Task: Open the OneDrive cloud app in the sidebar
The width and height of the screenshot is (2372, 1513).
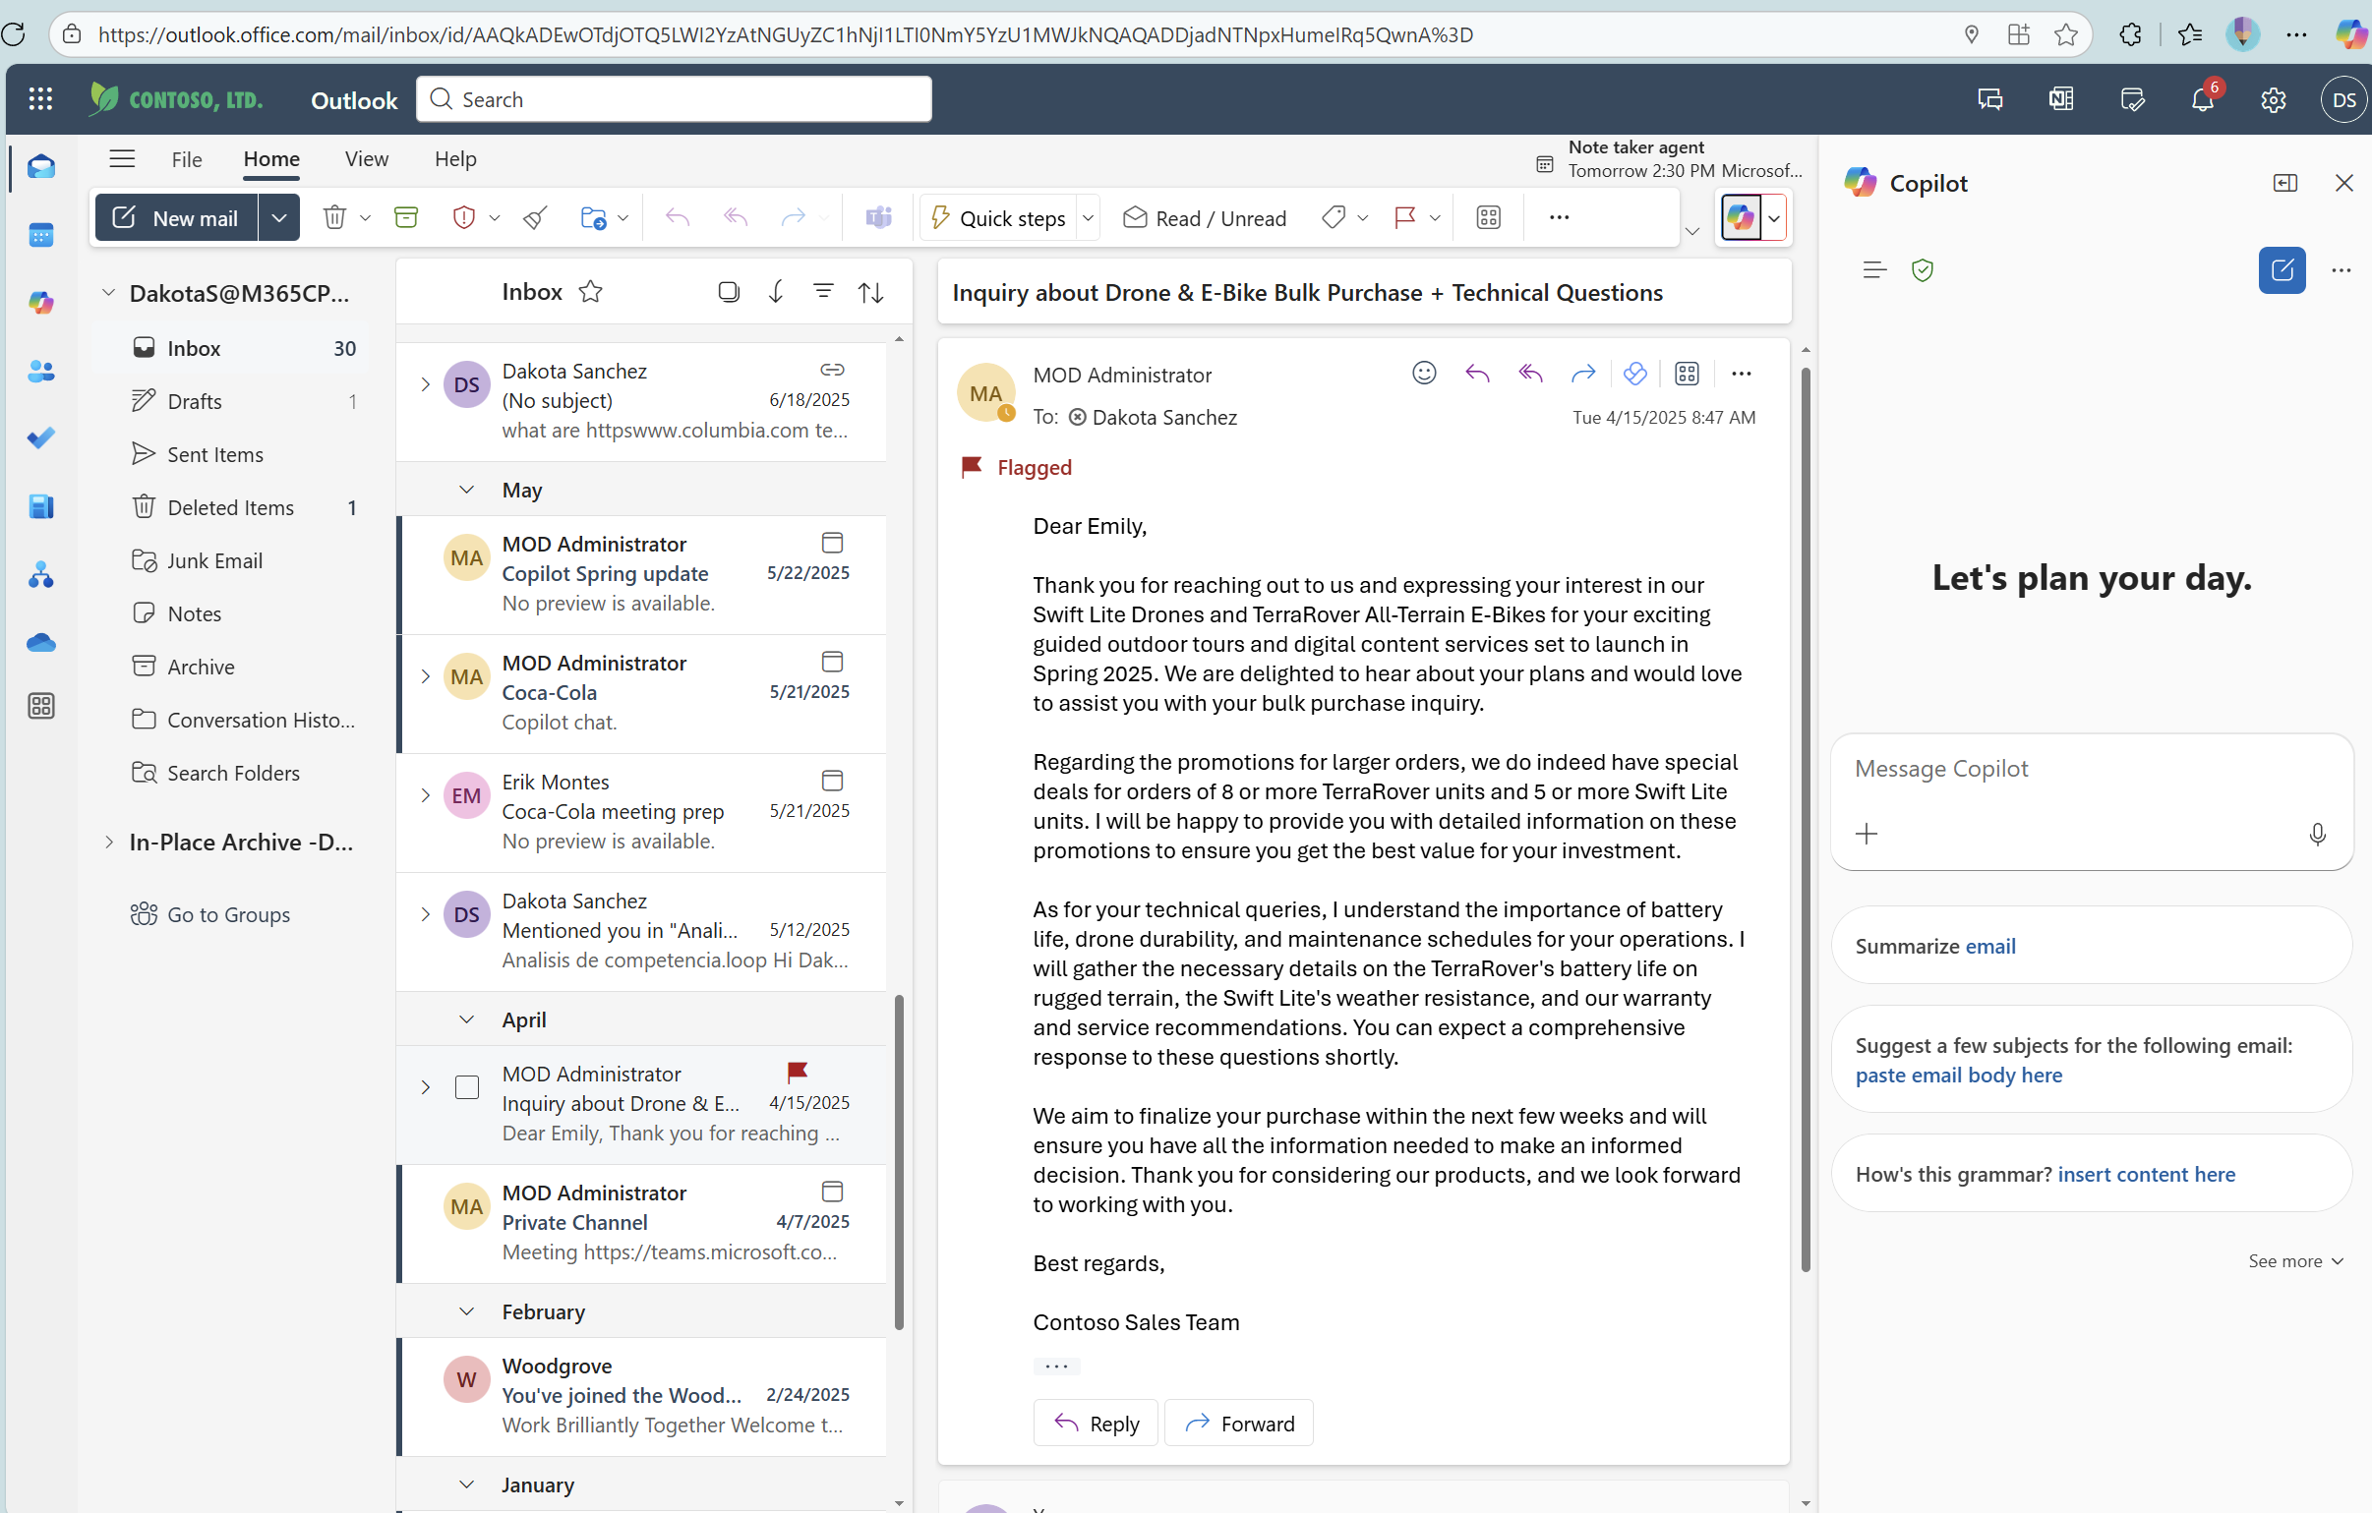Action: coord(40,643)
